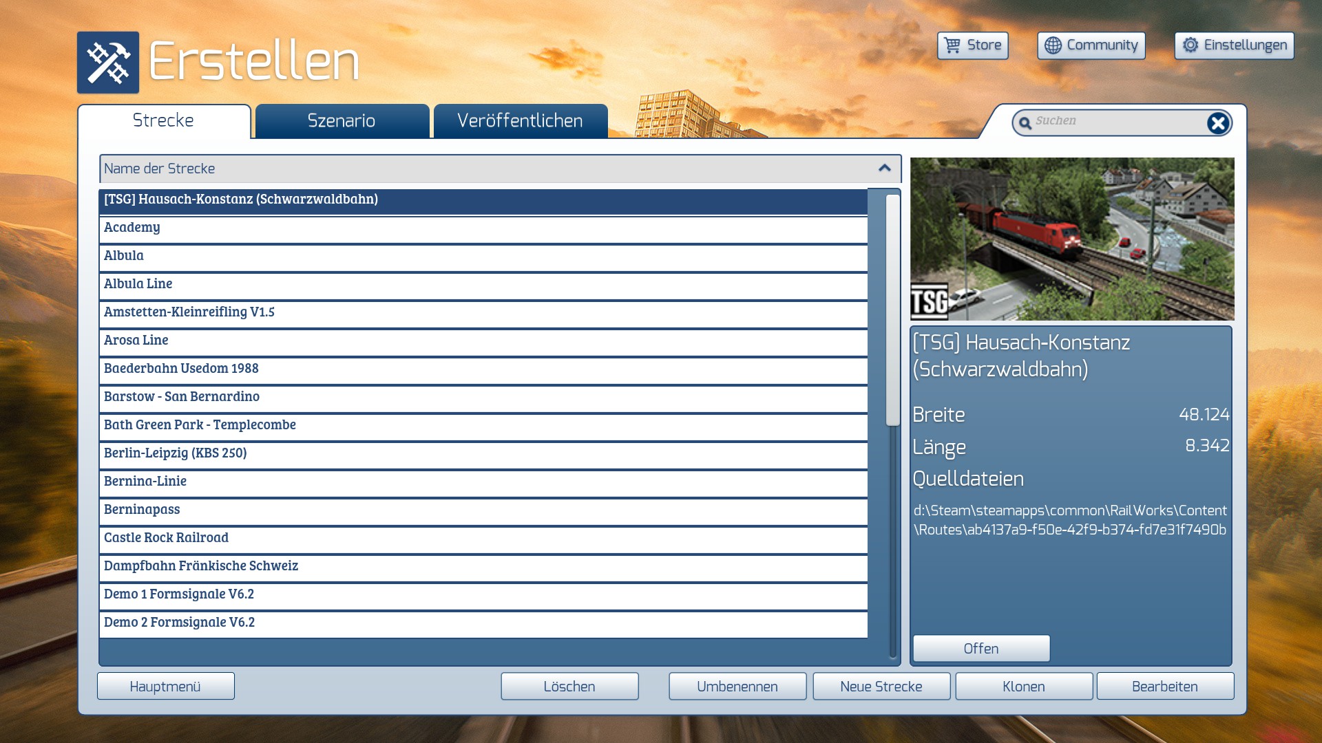Click the Einstellungen gear icon
The width and height of the screenshot is (1322, 743).
(x=1190, y=45)
